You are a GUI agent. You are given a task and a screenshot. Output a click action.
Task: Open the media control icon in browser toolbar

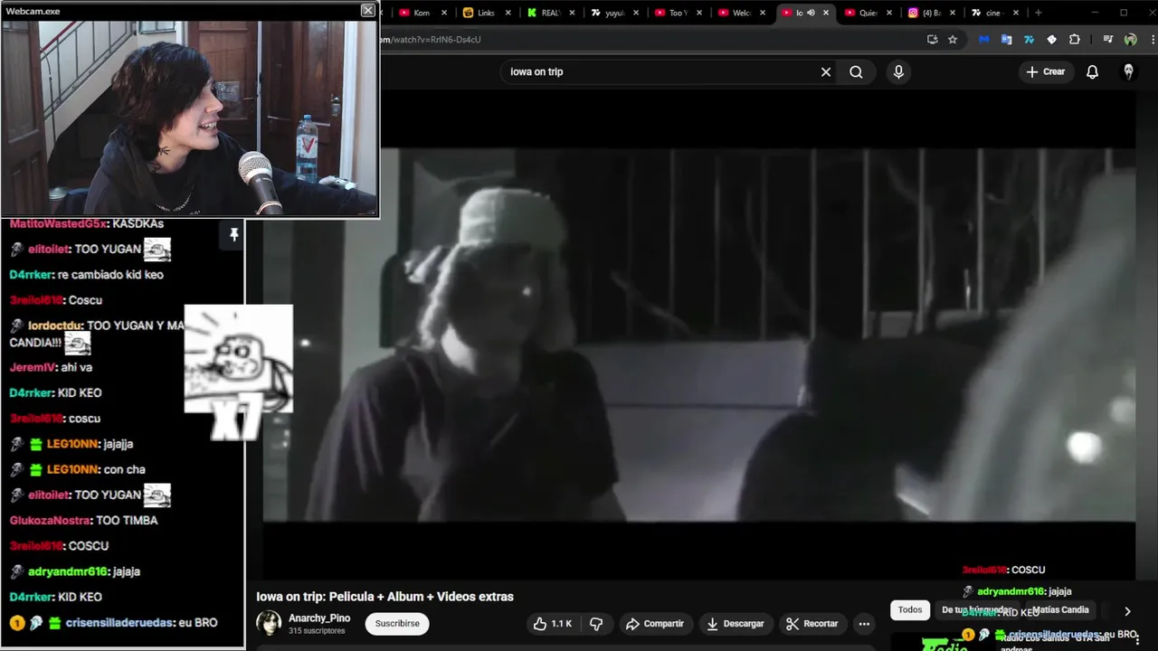pyautogui.click(x=1107, y=40)
